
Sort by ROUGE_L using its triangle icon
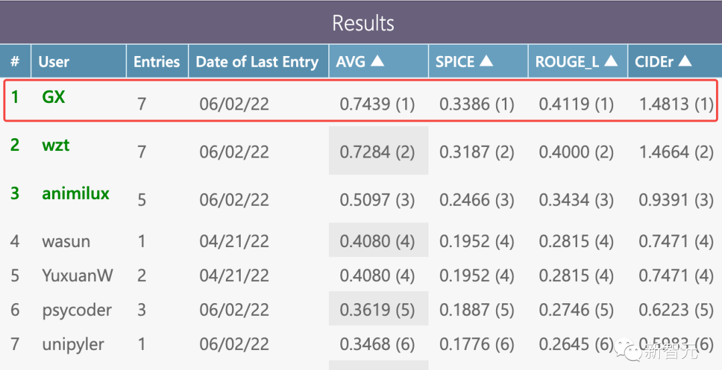pyautogui.click(x=610, y=61)
